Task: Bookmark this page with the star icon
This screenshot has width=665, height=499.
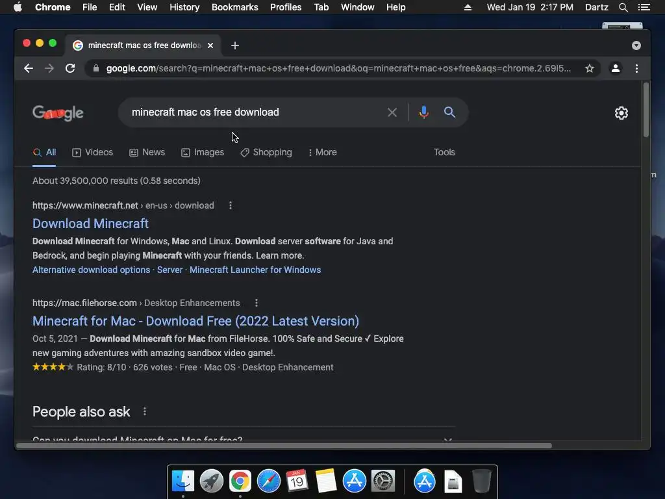Action: click(590, 68)
